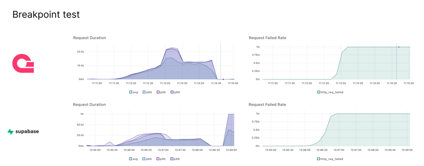Open Supabase Request Failed Rate panel title menu
The image size is (424, 166).
[x=267, y=105]
